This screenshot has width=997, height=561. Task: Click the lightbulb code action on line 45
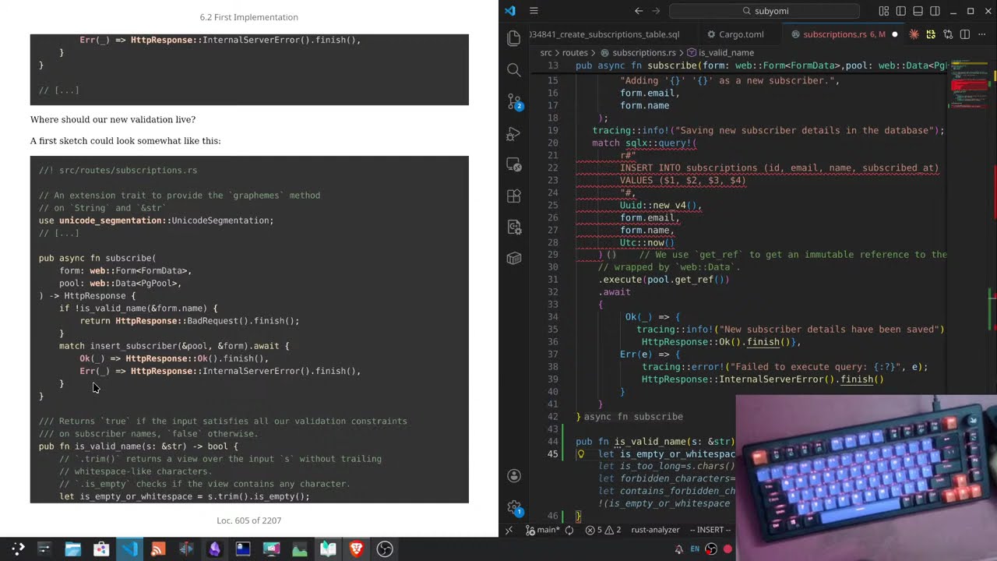click(x=580, y=454)
